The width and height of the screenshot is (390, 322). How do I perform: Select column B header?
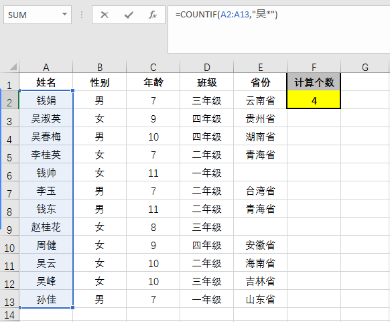(99, 67)
